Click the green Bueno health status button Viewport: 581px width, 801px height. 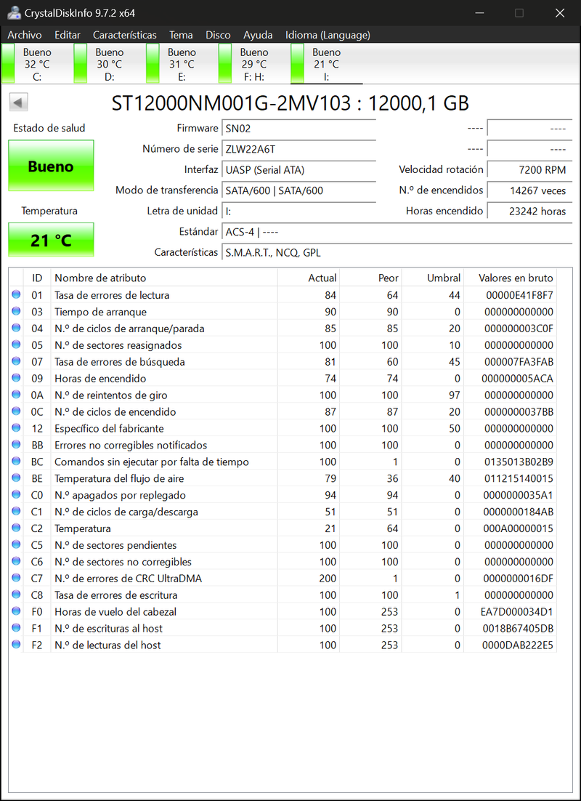click(51, 166)
